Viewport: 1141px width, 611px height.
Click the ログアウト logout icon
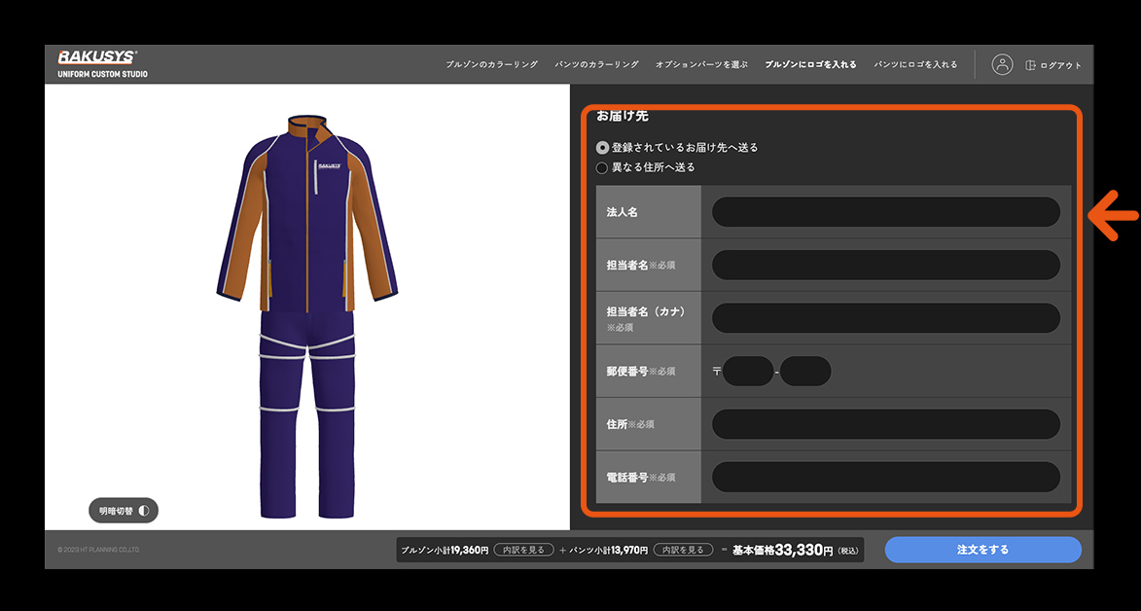[1031, 65]
